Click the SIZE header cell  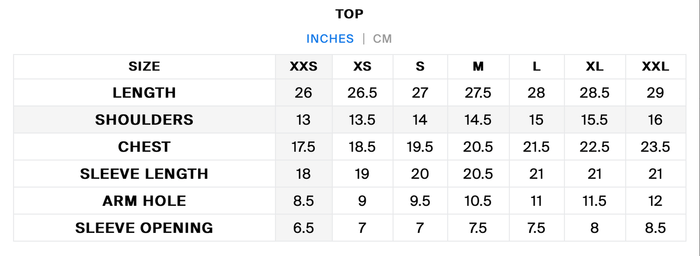pos(144,67)
